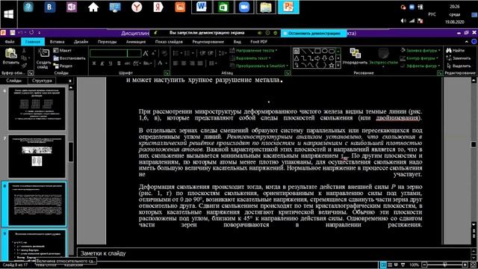Open the Раздел section dropdown

[63, 66]
